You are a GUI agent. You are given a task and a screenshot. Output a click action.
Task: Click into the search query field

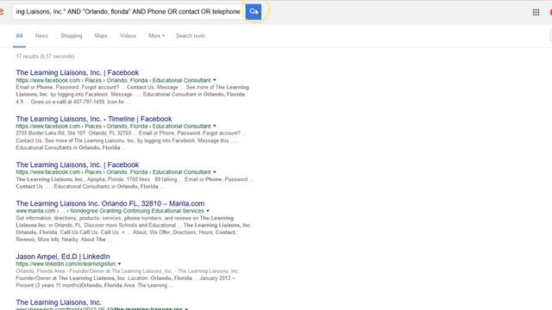[129, 12]
